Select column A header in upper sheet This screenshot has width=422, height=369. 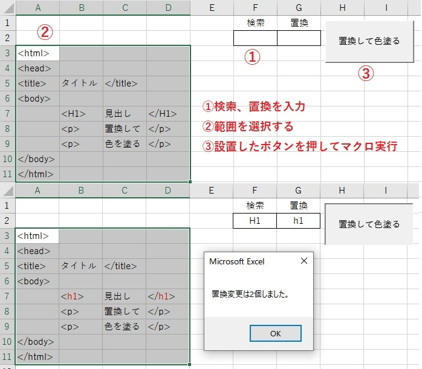click(x=38, y=8)
